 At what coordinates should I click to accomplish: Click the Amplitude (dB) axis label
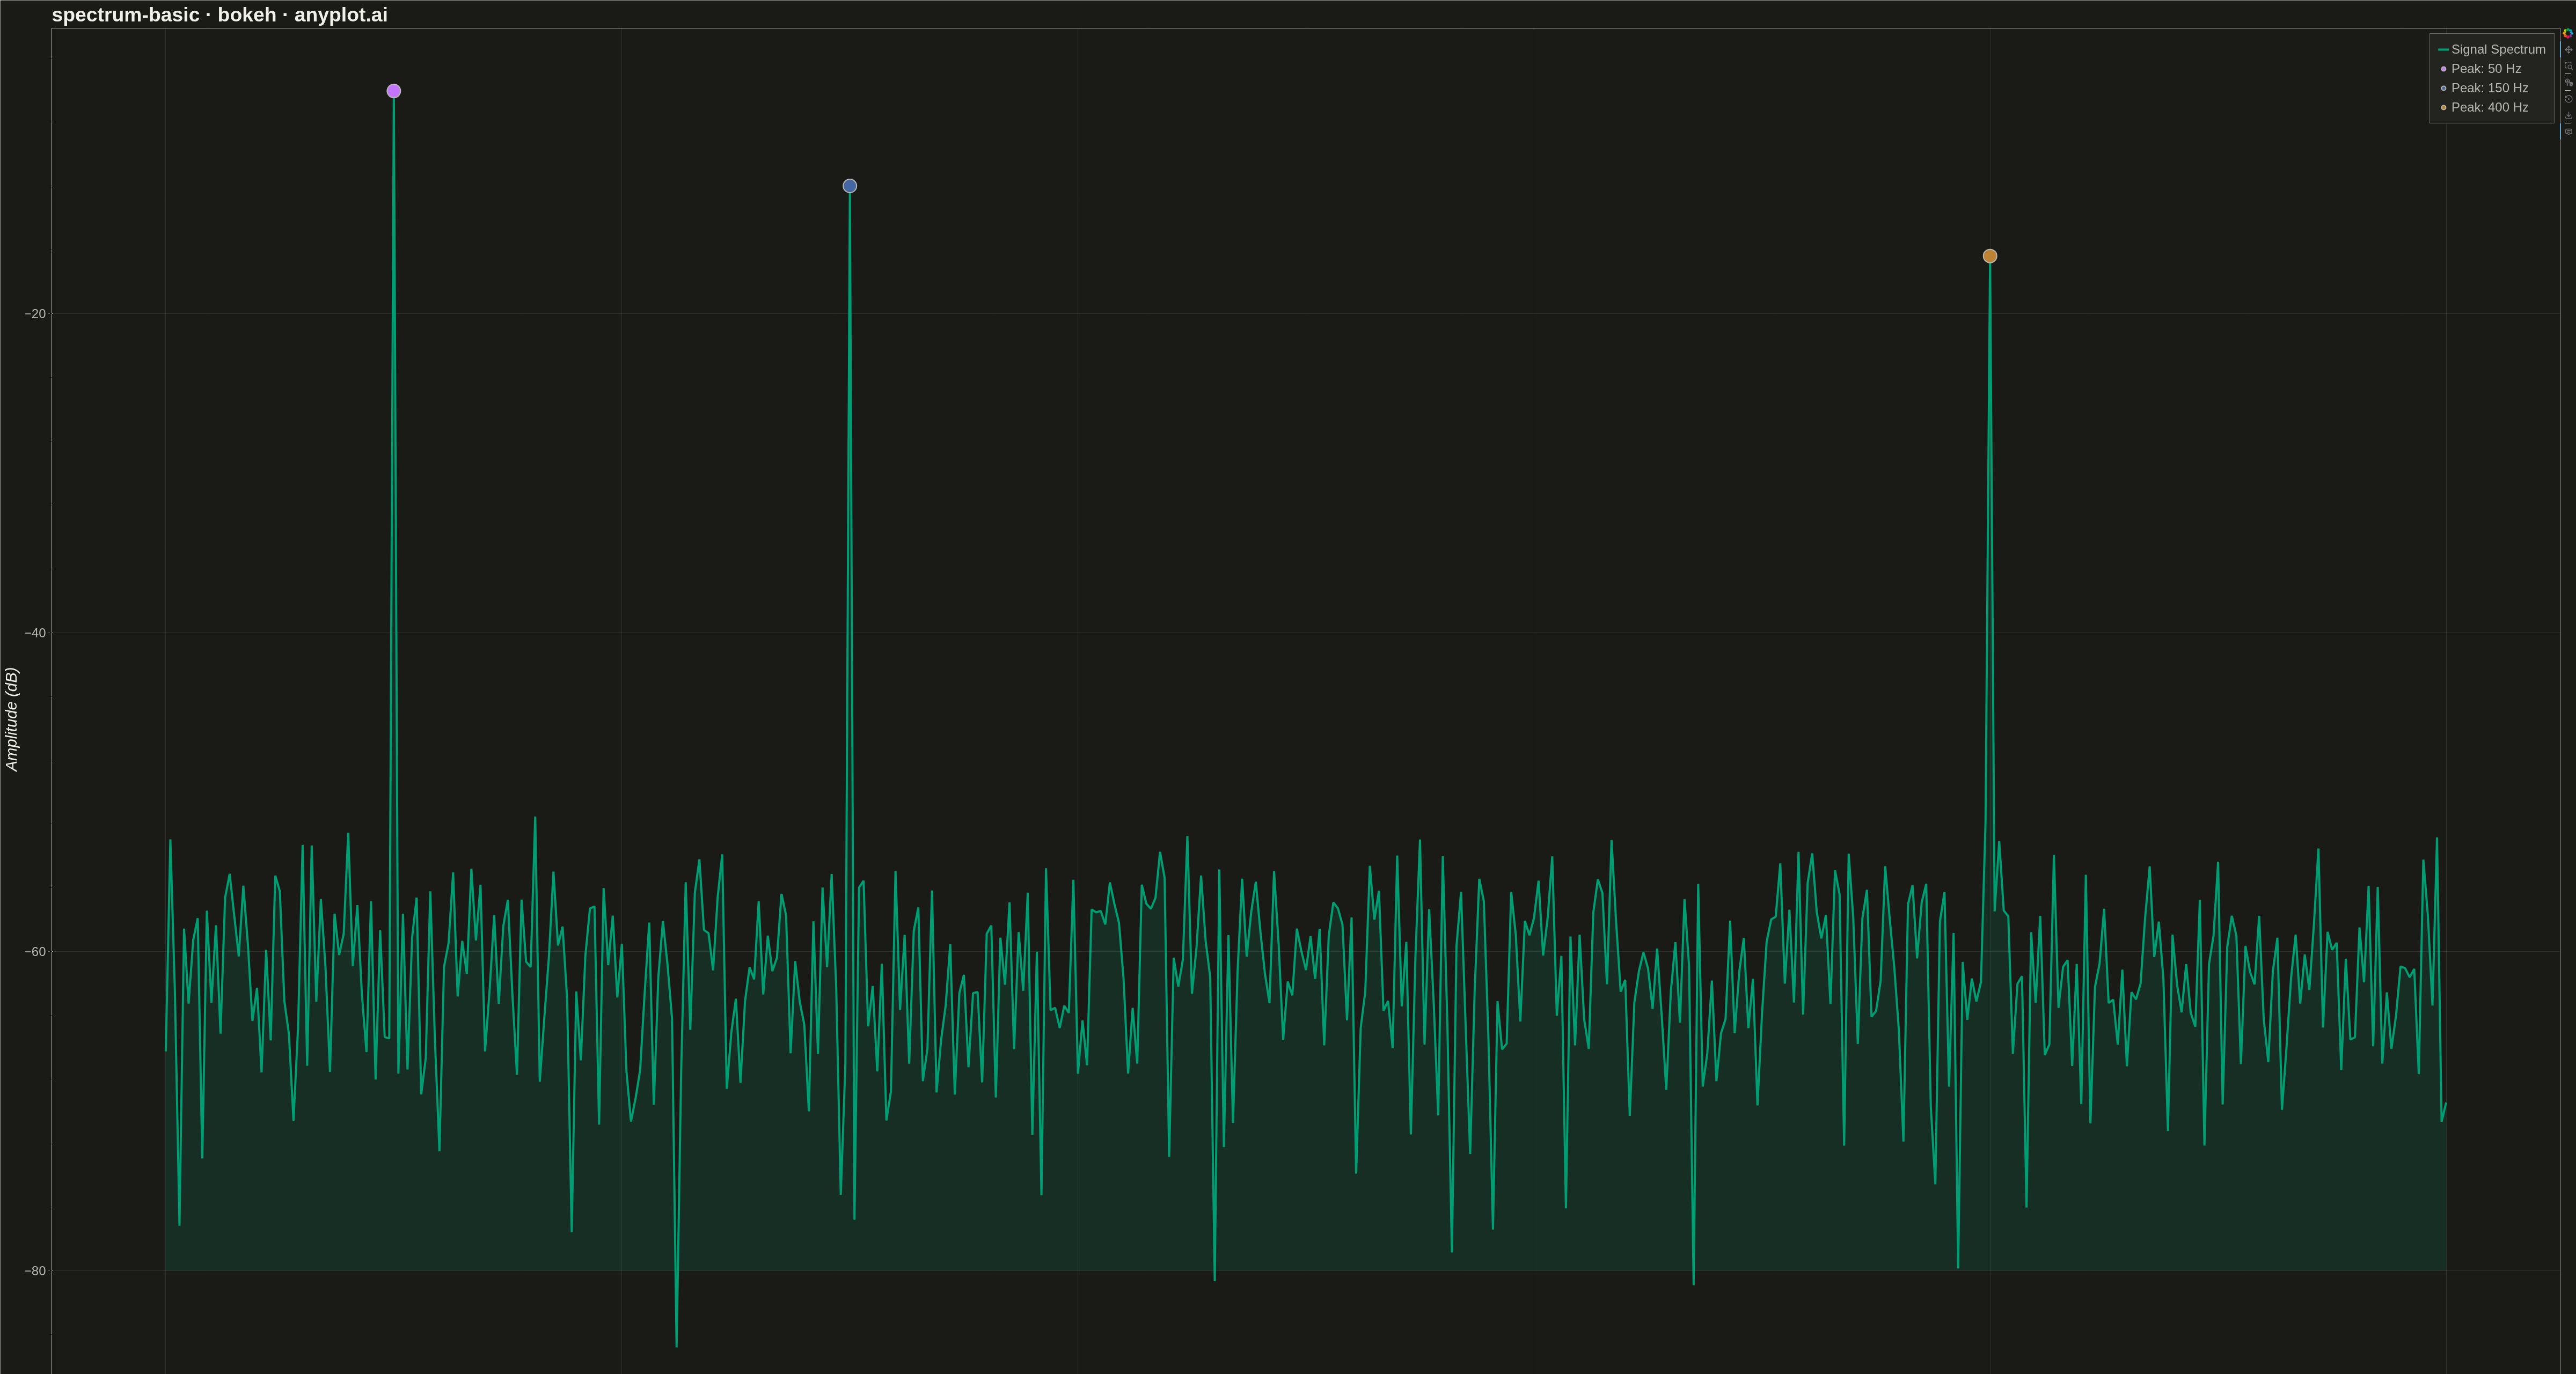[x=12, y=719]
